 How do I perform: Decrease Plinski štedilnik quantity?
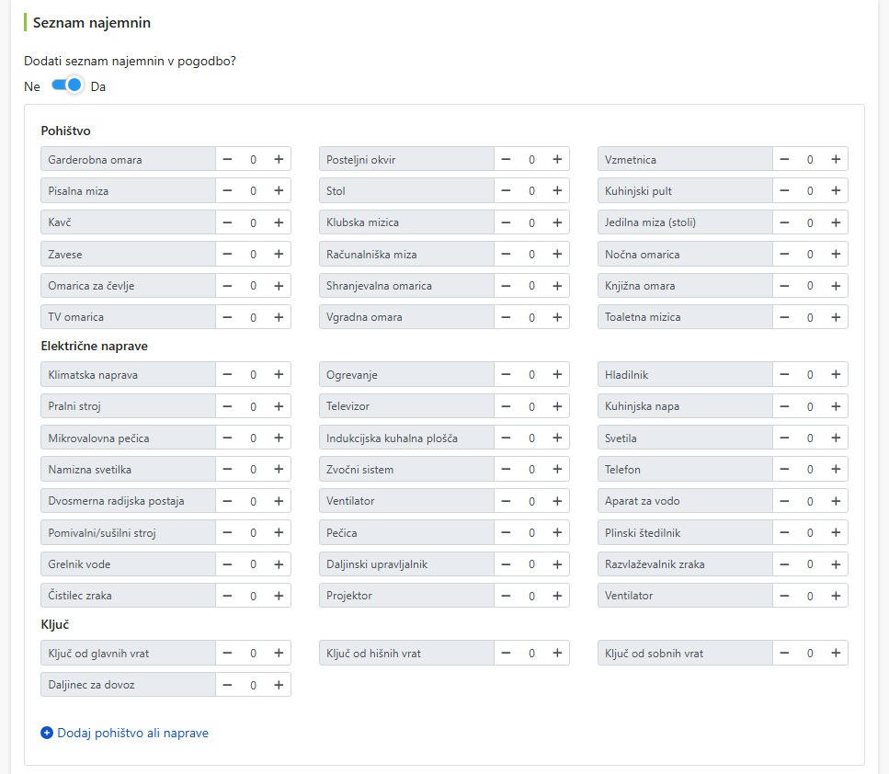784,532
